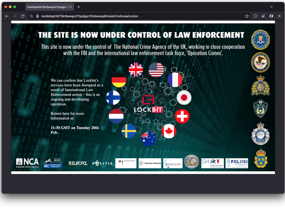Viewport: 285px width, 210px height.
Task: Click the Europol logo
Action: coord(78,163)
